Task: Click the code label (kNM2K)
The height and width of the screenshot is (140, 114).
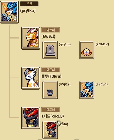Action: pos(102,44)
